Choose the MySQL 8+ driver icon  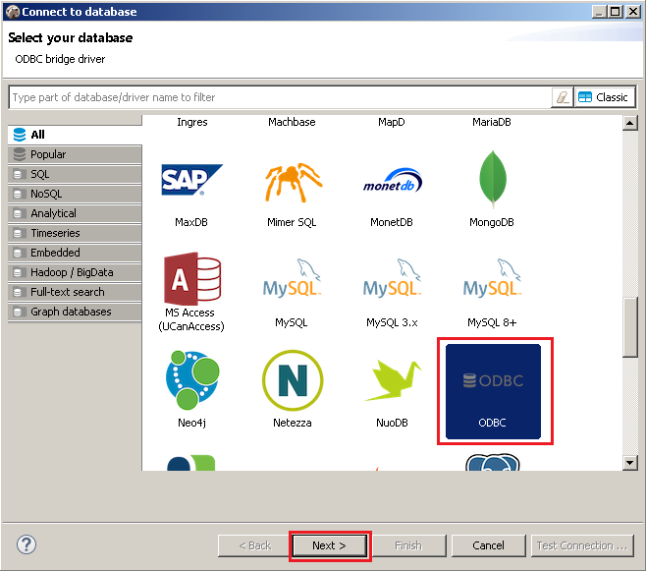coord(491,282)
